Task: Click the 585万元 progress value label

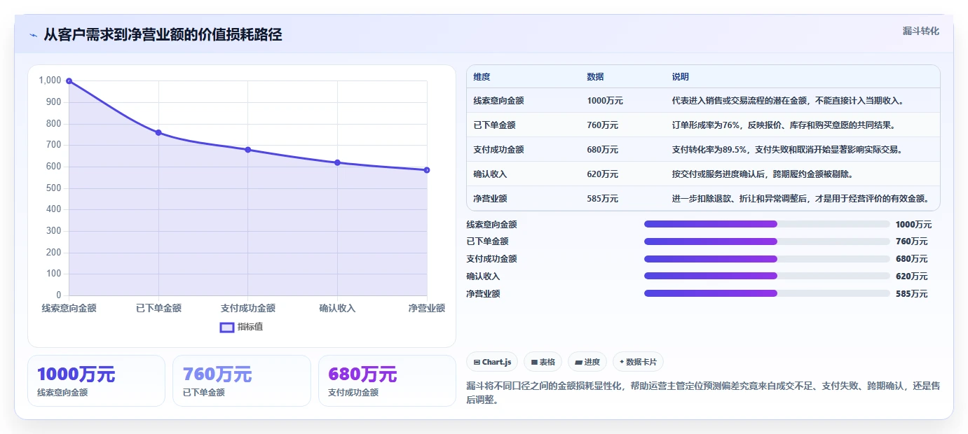Action: click(x=912, y=294)
